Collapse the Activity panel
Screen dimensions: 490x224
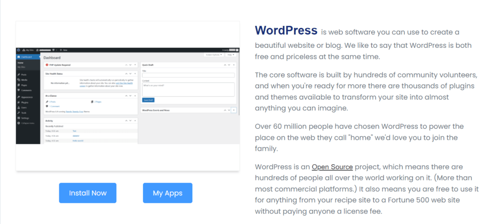(x=135, y=121)
